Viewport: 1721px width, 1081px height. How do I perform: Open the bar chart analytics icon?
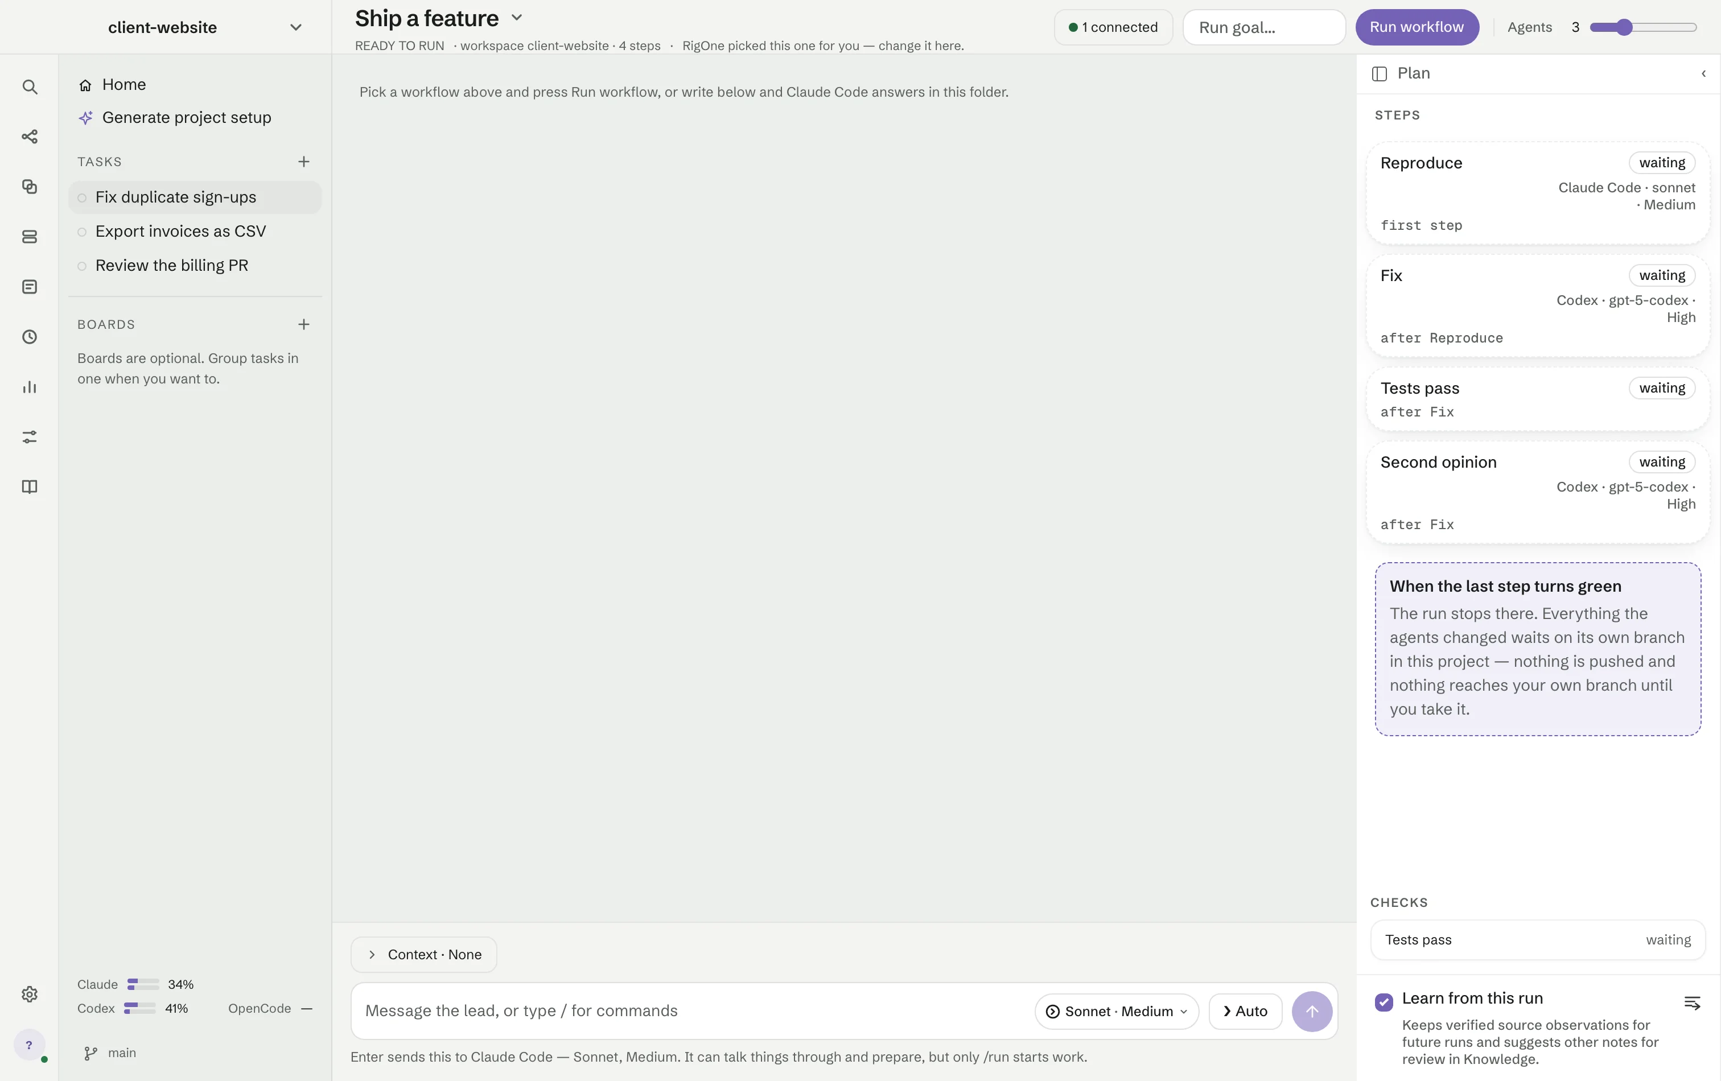[x=29, y=386]
